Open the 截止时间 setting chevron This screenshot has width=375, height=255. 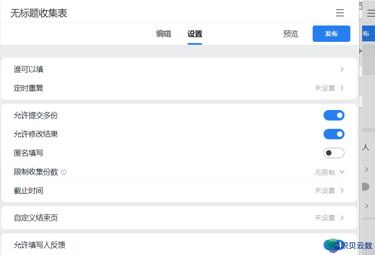[x=342, y=191]
